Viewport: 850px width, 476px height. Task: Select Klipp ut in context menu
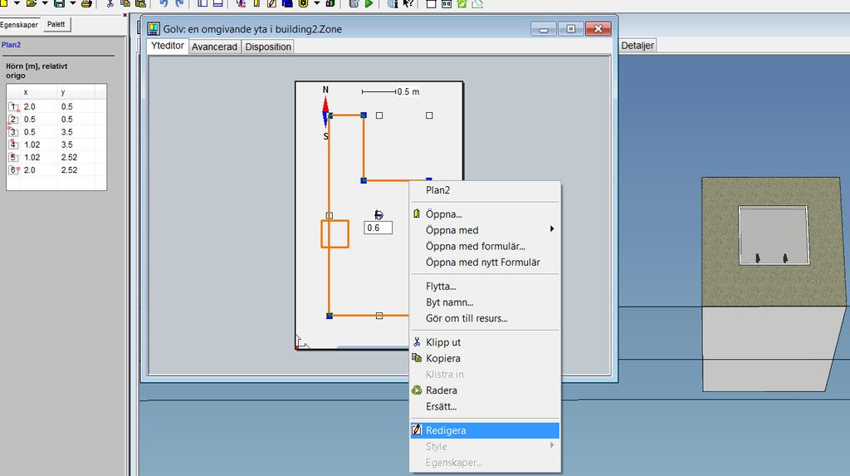(485, 342)
